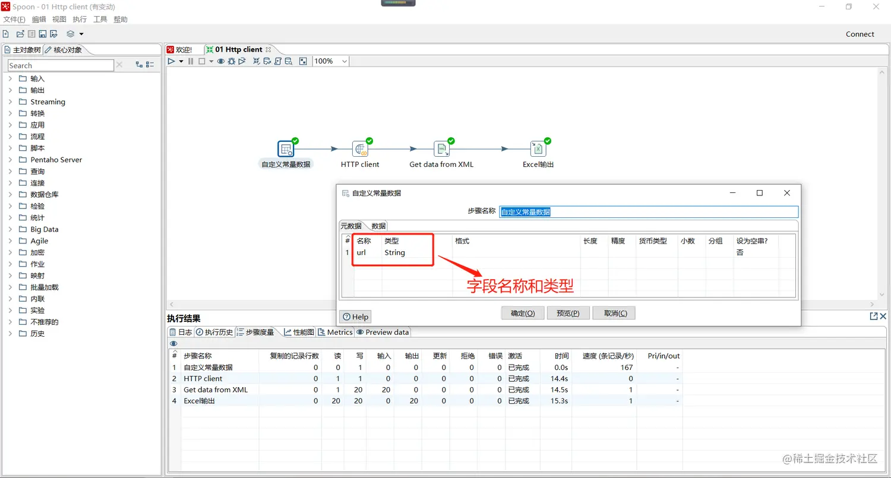
Task: Open the 视图 menu
Action: tap(59, 20)
